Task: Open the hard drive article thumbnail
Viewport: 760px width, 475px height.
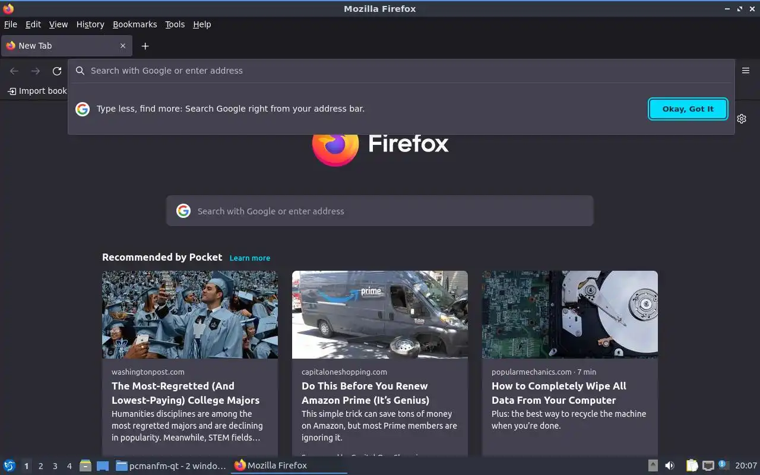Action: (x=570, y=315)
